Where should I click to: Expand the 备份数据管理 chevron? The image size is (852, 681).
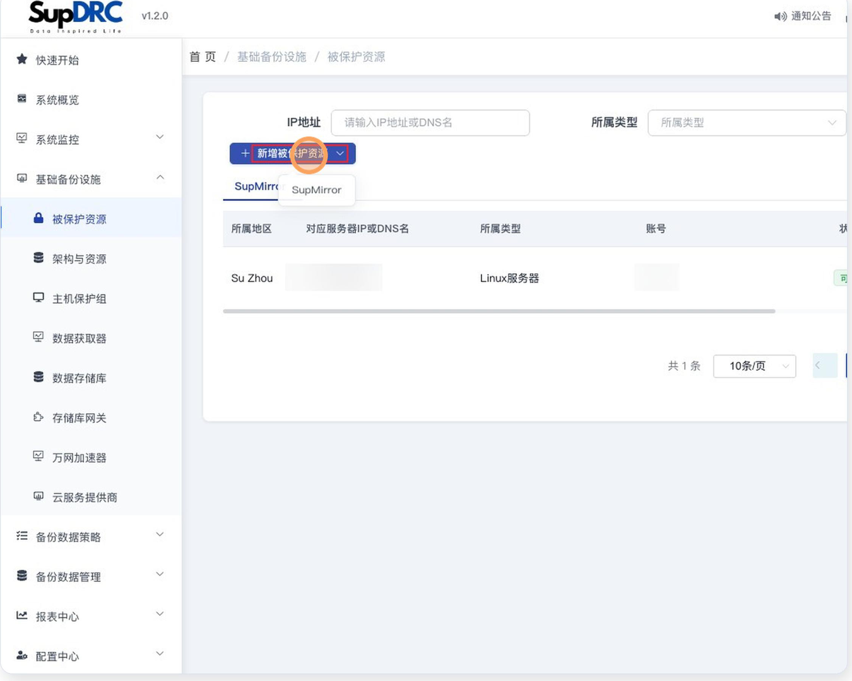tap(160, 574)
